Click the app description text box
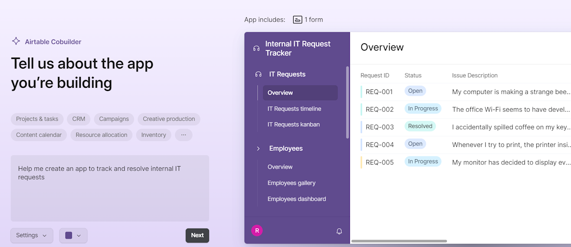The width and height of the screenshot is (571, 247). 110,188
